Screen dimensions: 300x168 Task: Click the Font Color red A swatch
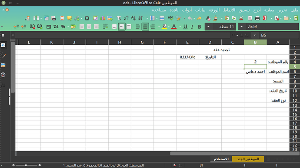coord(174,26)
